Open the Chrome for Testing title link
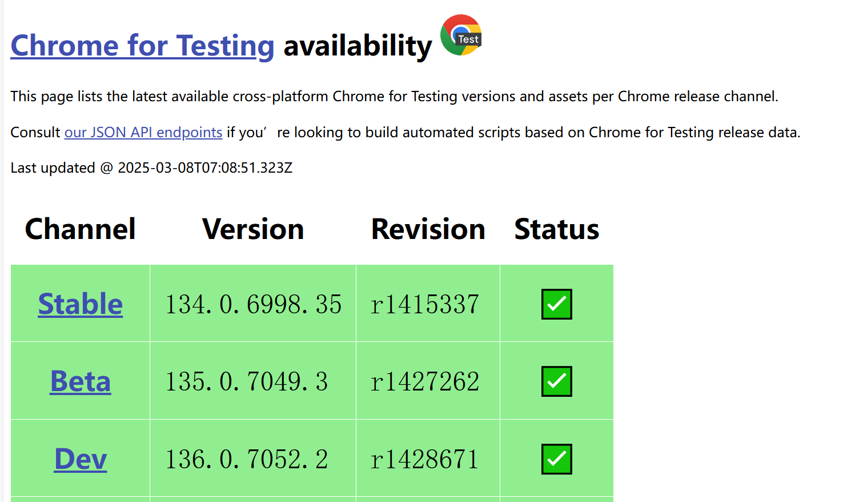Screen dimensions: 843x502 142,46
